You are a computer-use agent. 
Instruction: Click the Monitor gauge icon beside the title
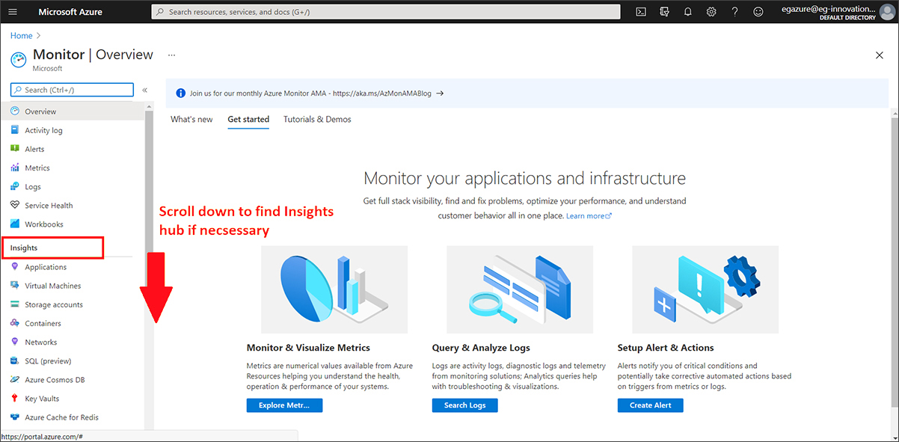pos(19,59)
